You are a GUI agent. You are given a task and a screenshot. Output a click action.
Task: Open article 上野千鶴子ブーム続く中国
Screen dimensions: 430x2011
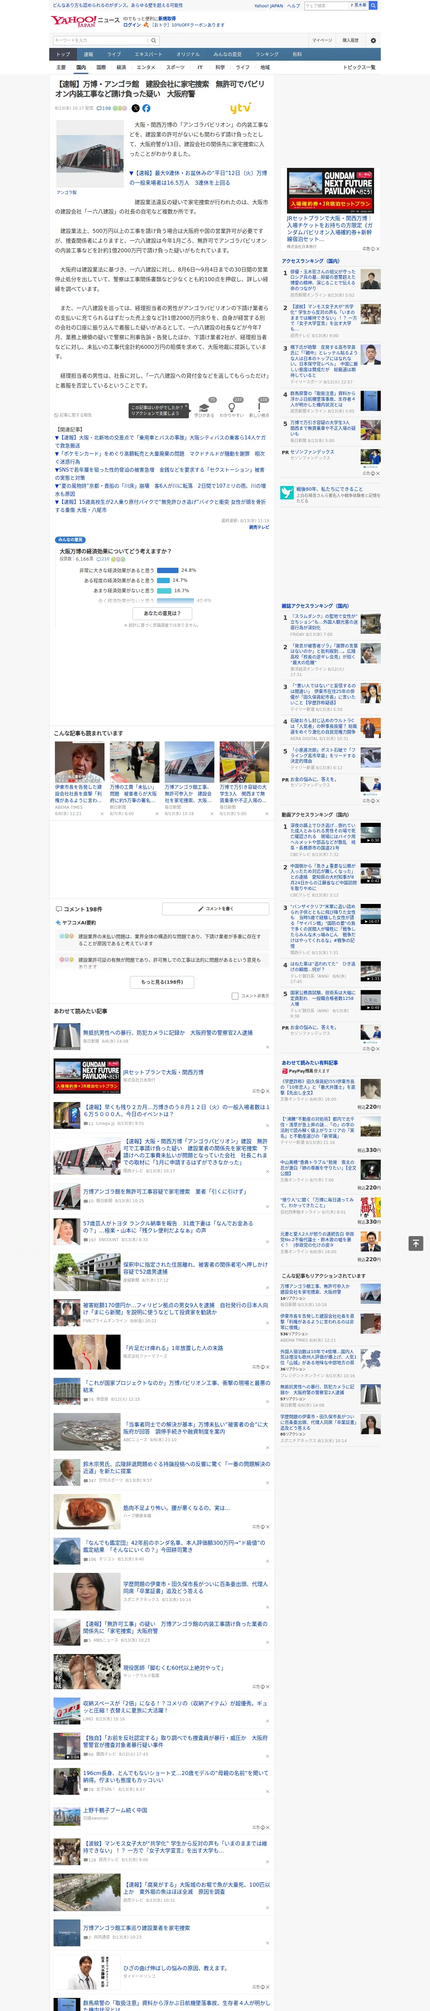pyautogui.click(x=115, y=1810)
